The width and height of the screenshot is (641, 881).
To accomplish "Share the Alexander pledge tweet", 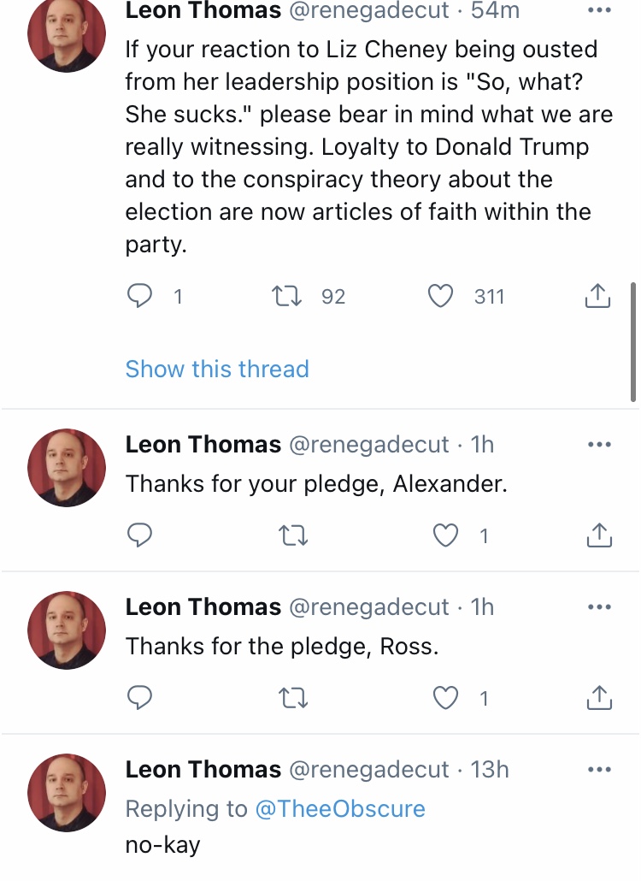I will [599, 535].
